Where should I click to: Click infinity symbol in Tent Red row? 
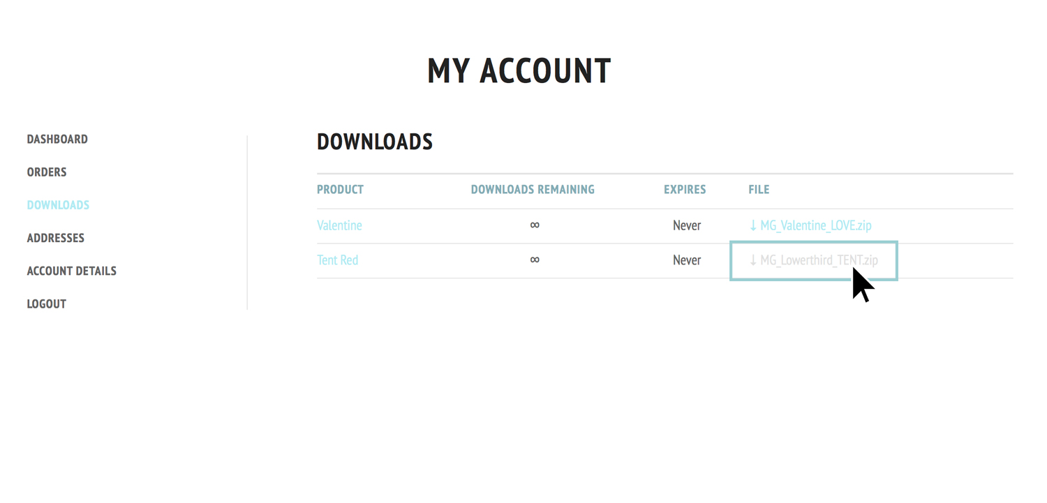pyautogui.click(x=535, y=260)
